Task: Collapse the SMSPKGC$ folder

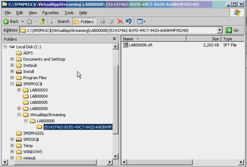Action: pyautogui.click(x=12, y=83)
